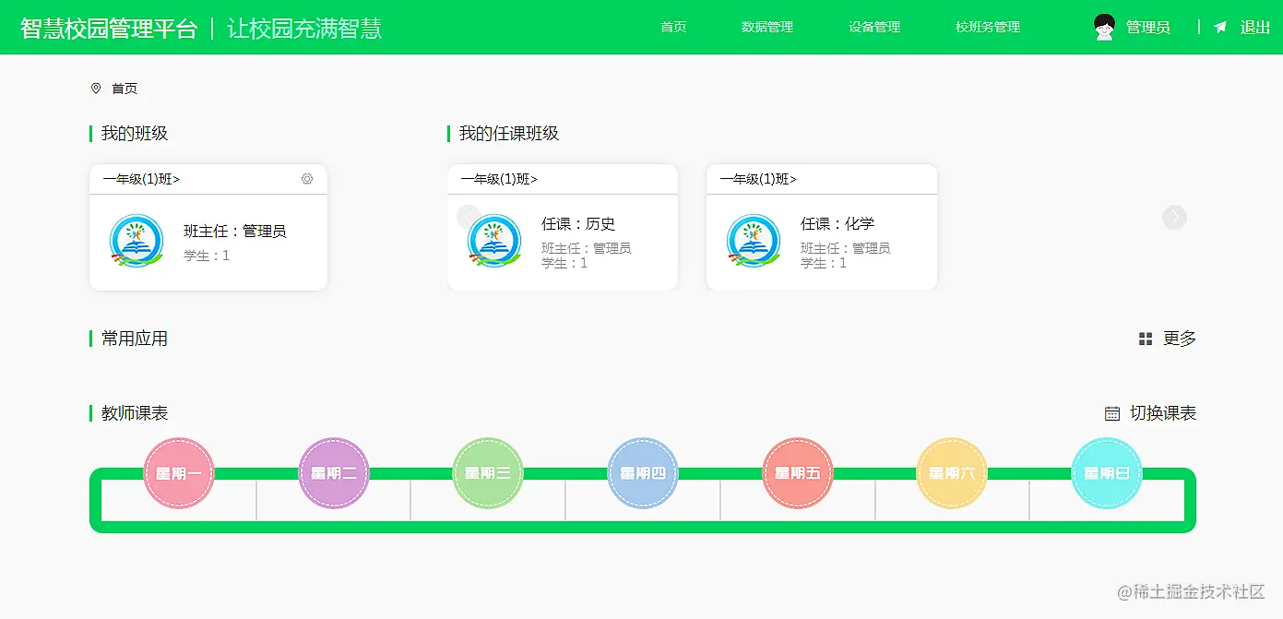Click the 退出 logout button
The width and height of the screenshot is (1283, 619).
tap(1255, 27)
